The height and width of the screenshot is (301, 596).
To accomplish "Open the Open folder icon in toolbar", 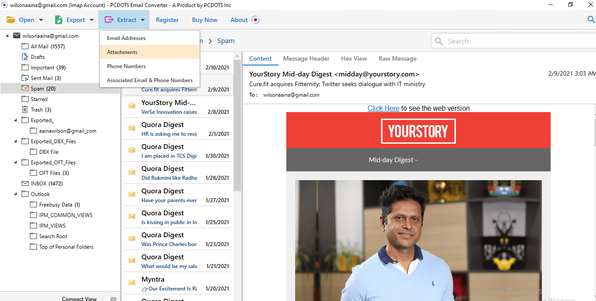I will (11, 20).
